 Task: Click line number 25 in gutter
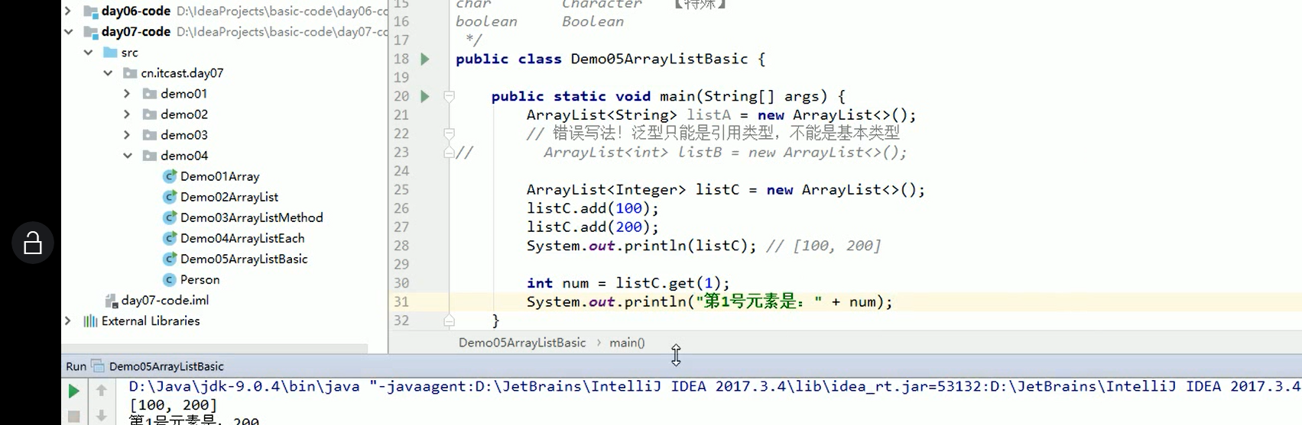[x=401, y=189]
